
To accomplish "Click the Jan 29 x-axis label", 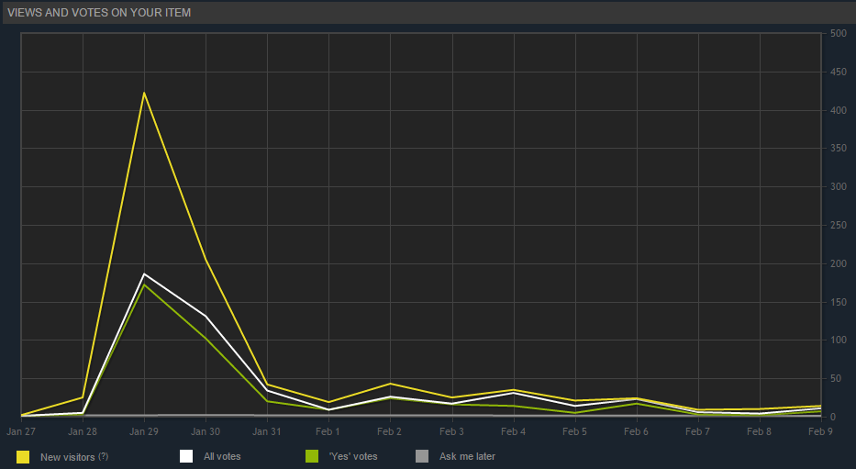I will (144, 431).
